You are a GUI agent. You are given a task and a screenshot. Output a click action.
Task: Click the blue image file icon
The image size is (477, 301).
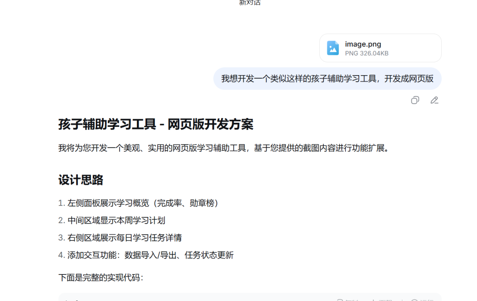click(x=333, y=48)
